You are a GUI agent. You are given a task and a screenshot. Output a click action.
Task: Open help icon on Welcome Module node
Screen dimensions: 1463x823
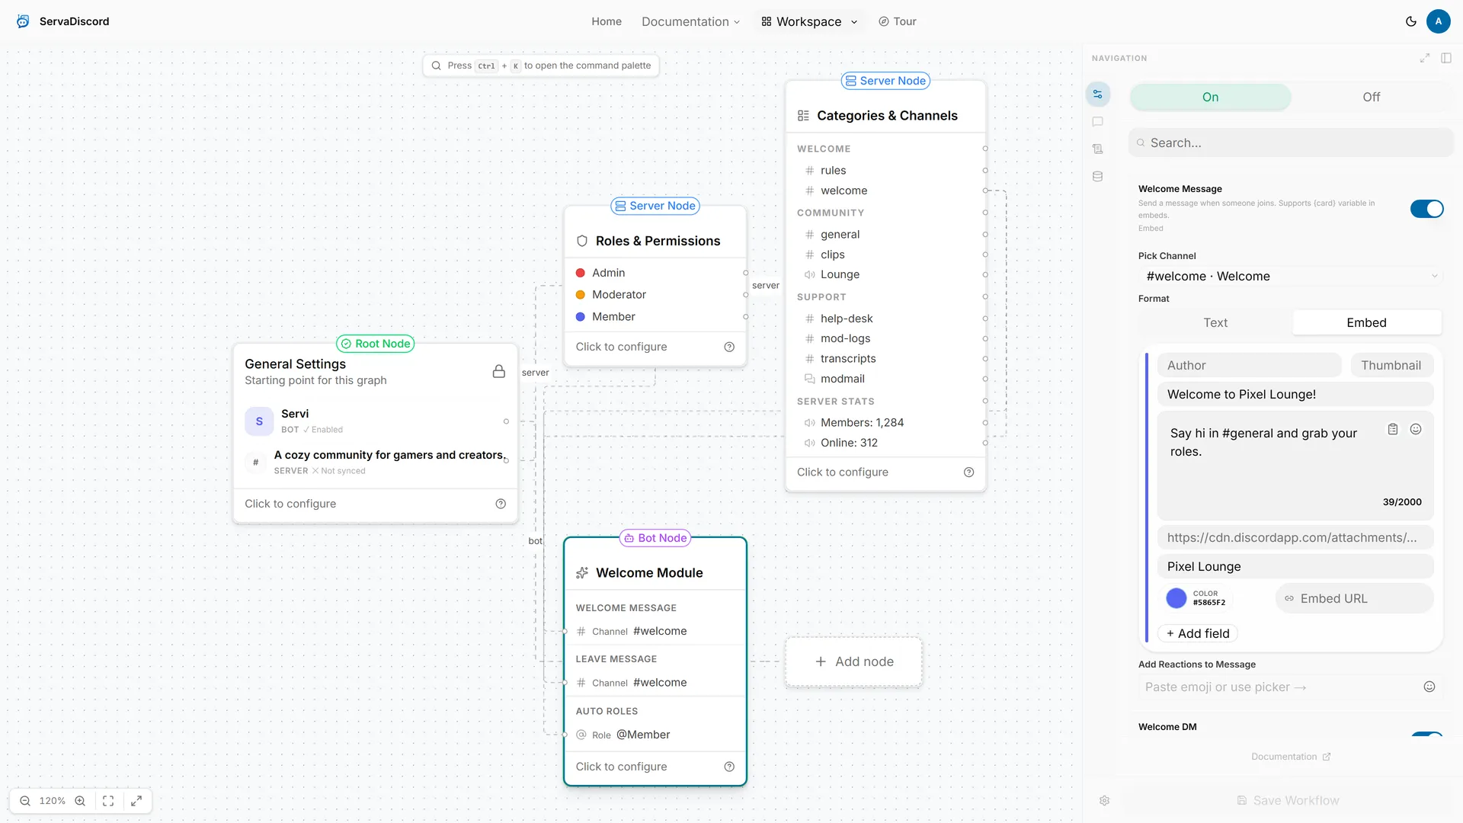coord(728,767)
